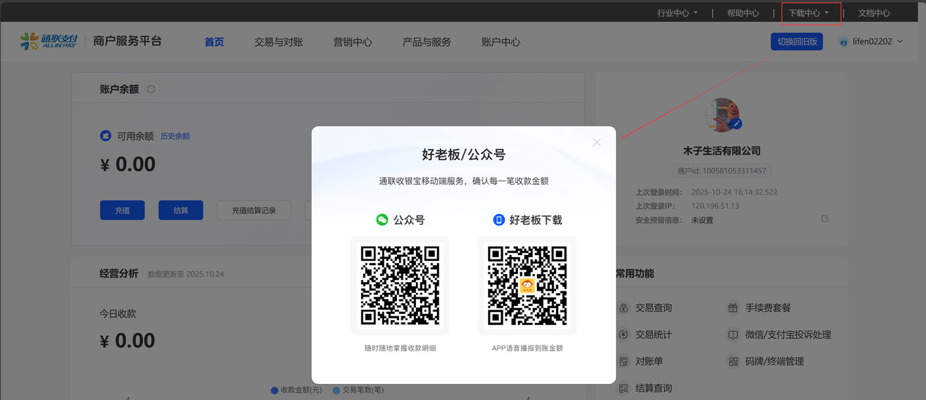Screen dimensions: 926x400
Task: Click the 好老板下载 QR code image
Action: 527,285
